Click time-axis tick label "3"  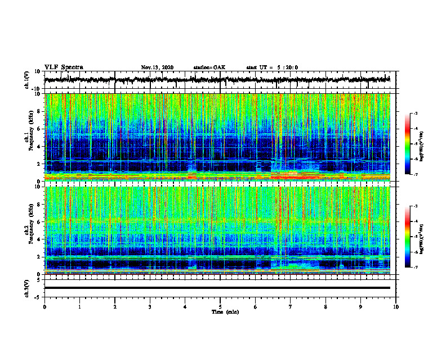[150, 307]
